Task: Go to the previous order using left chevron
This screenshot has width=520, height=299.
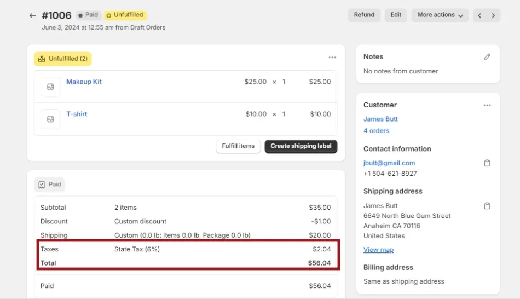Action: tap(479, 15)
